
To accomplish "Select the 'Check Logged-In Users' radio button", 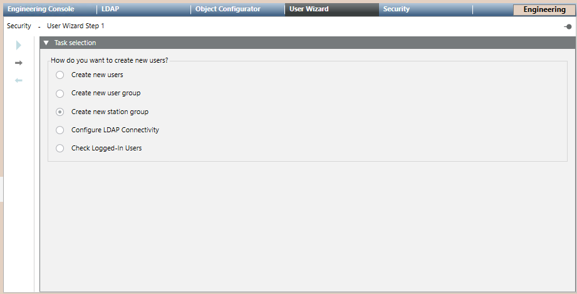I will click(60, 149).
